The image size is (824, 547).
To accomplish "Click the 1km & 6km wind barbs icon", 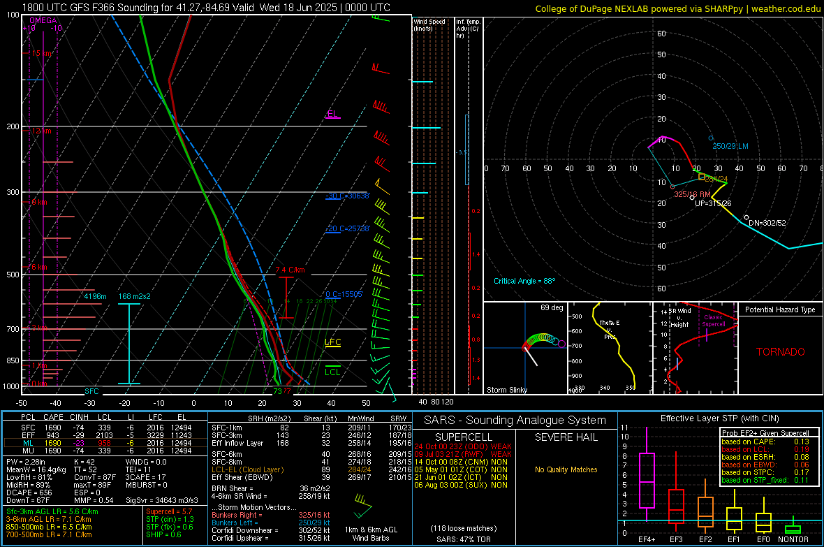I will pos(363,506).
